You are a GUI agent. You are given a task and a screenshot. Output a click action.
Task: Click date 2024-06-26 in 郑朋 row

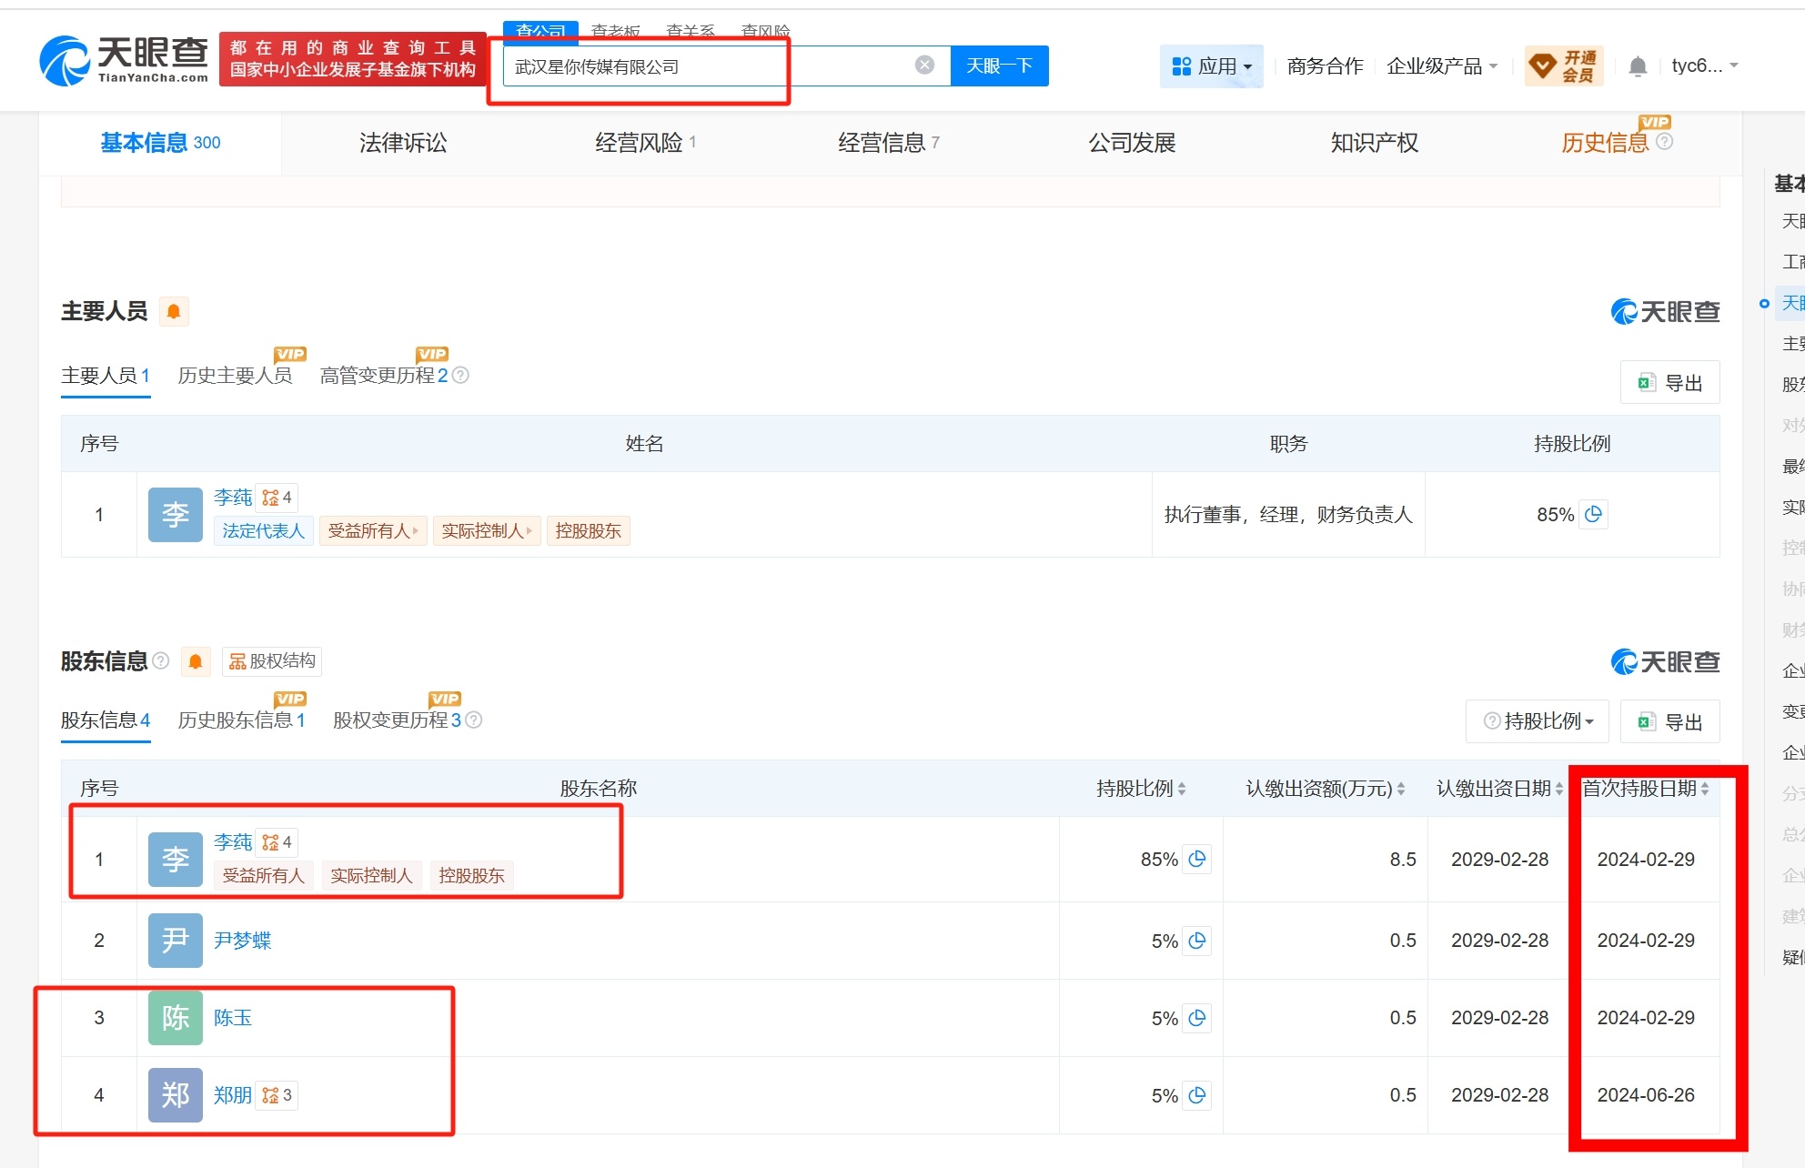pyautogui.click(x=1645, y=1095)
